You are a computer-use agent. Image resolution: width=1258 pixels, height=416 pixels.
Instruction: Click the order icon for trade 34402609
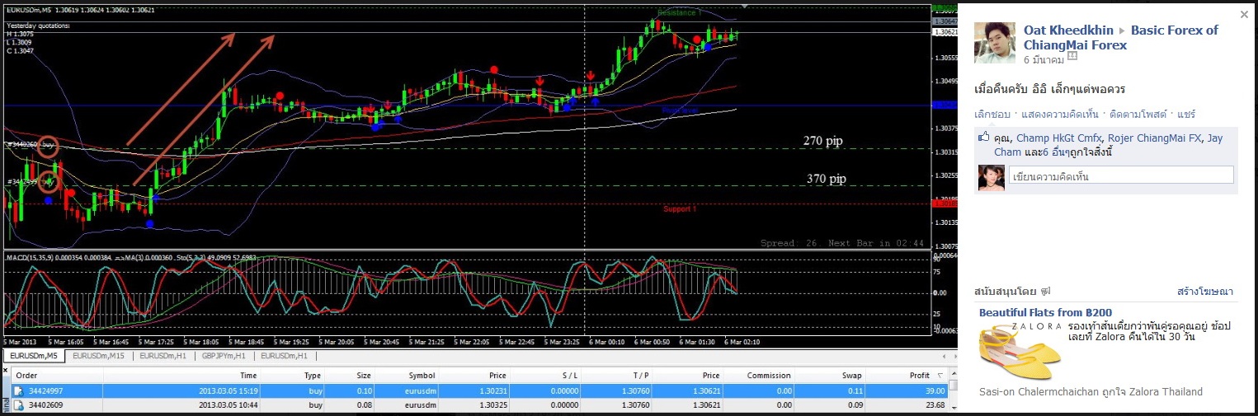pos(18,404)
